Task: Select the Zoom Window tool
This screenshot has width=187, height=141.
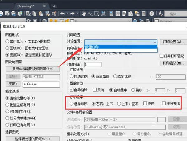Action: (97, 14)
